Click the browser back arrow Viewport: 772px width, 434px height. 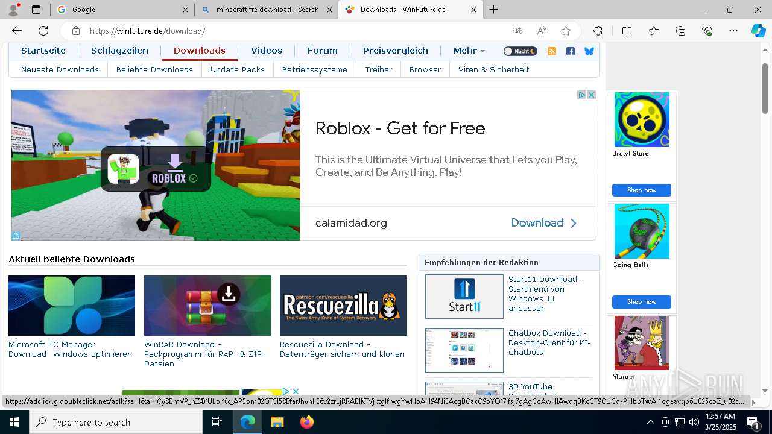tap(17, 31)
